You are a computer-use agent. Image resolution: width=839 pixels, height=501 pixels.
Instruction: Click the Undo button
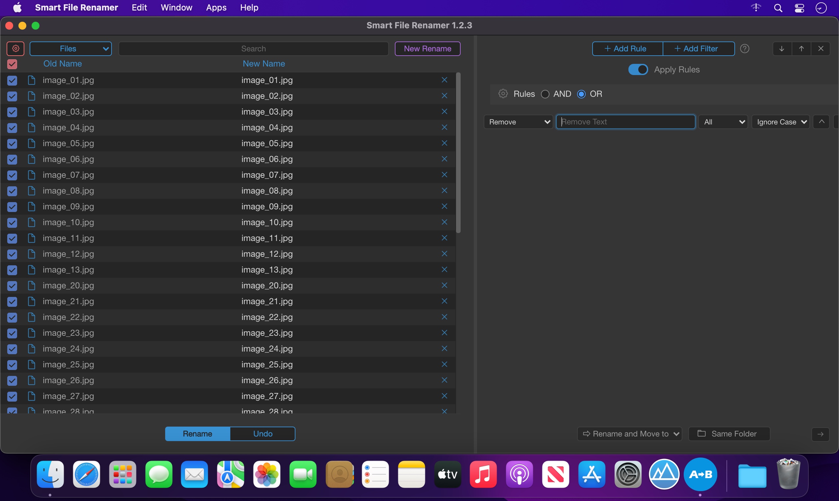[263, 434]
